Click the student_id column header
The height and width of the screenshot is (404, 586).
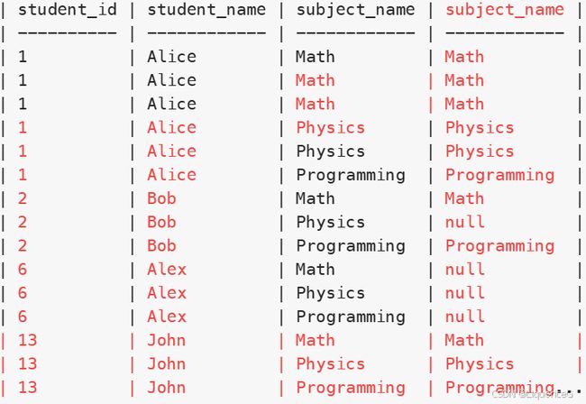(68, 10)
